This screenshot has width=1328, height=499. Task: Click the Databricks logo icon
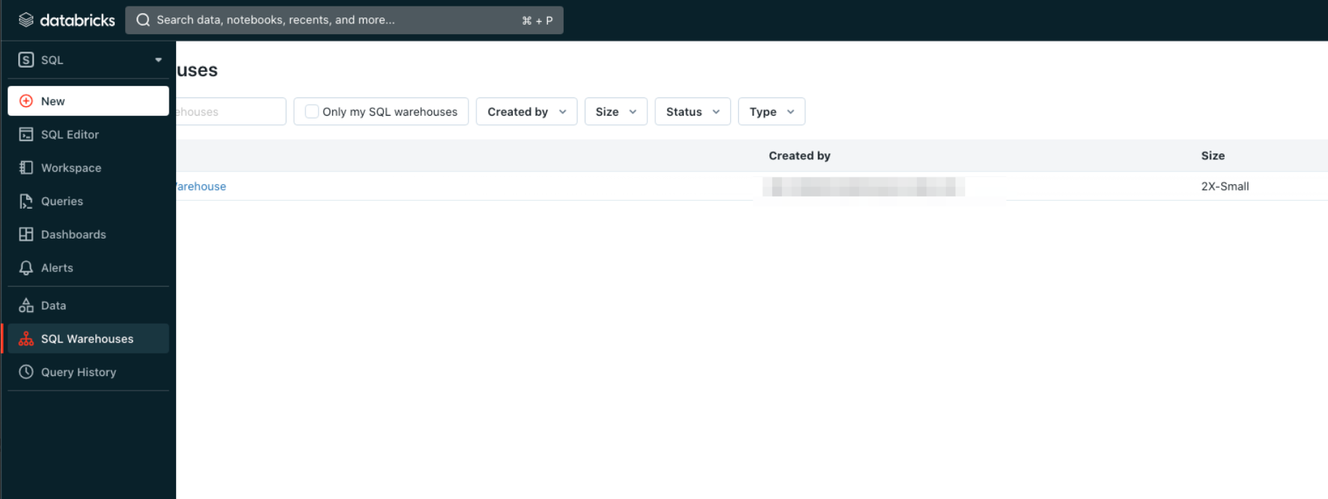(x=26, y=20)
